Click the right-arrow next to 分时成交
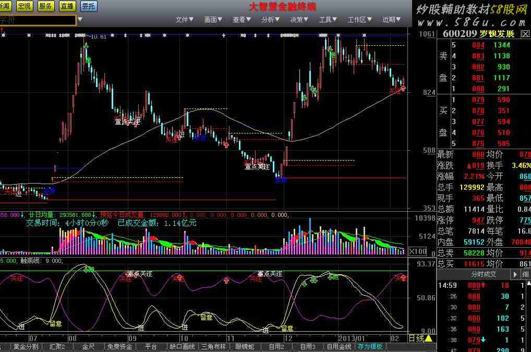 (x=515, y=274)
